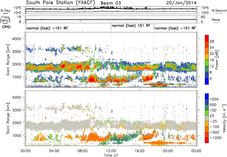Click the 'CPID' row label
Viewport: 227px width, 157px height.
click(6, 27)
